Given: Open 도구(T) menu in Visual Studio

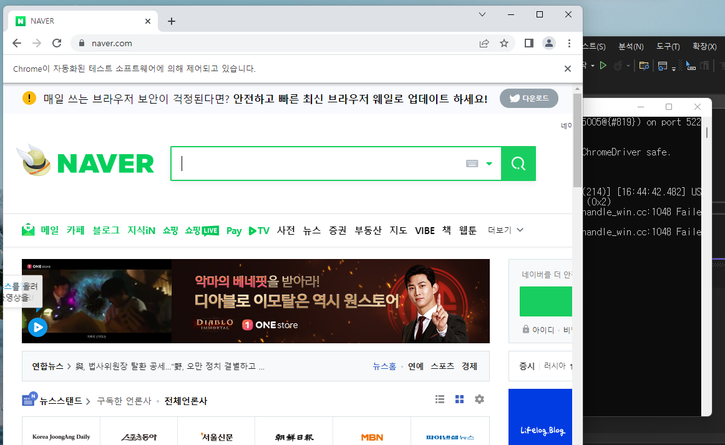Looking at the screenshot, I should (x=668, y=46).
